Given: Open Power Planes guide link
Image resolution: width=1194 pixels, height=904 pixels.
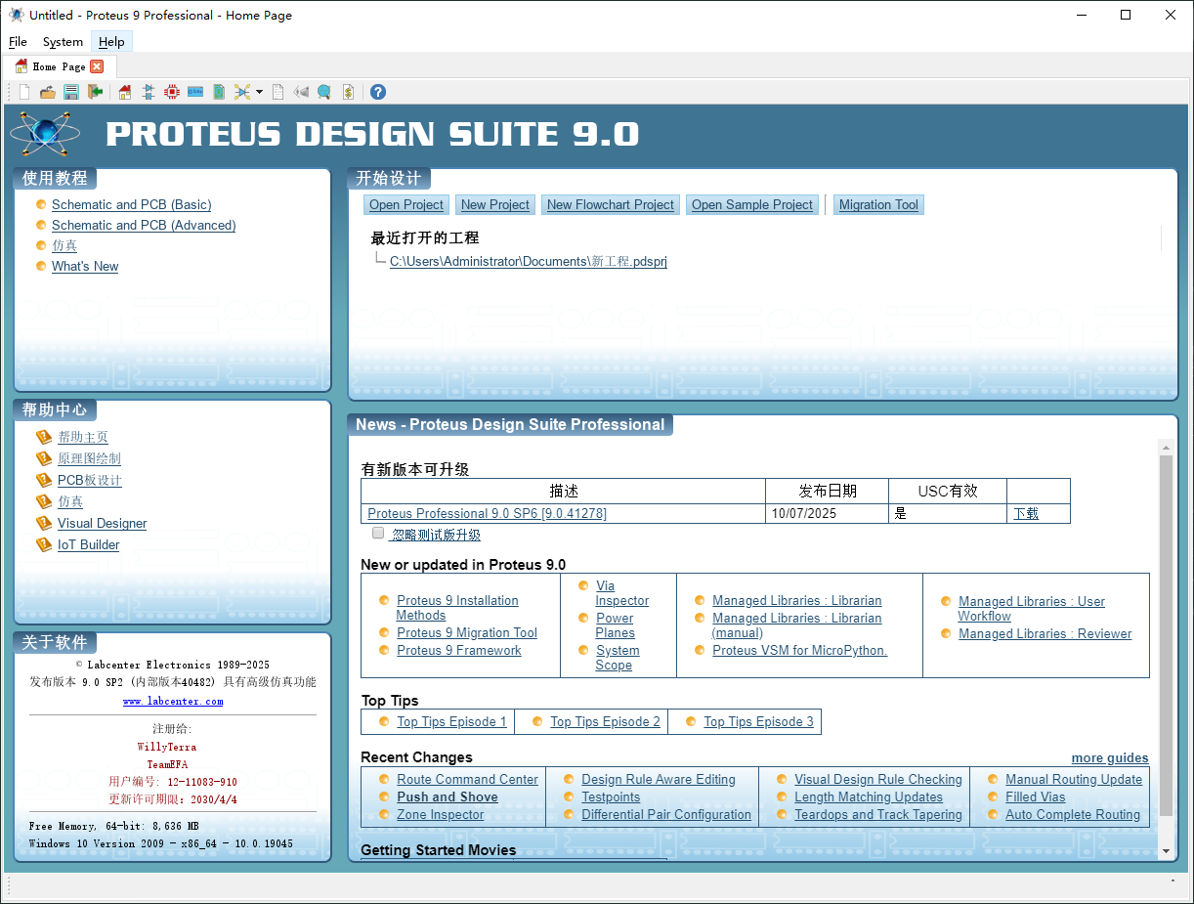Looking at the screenshot, I should (616, 625).
